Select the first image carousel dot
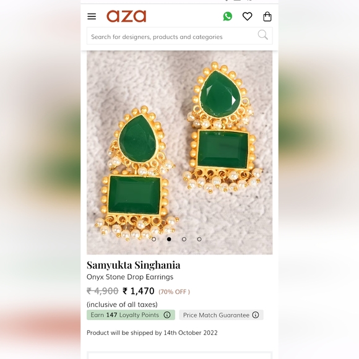The width and height of the screenshot is (359, 359). click(x=154, y=240)
